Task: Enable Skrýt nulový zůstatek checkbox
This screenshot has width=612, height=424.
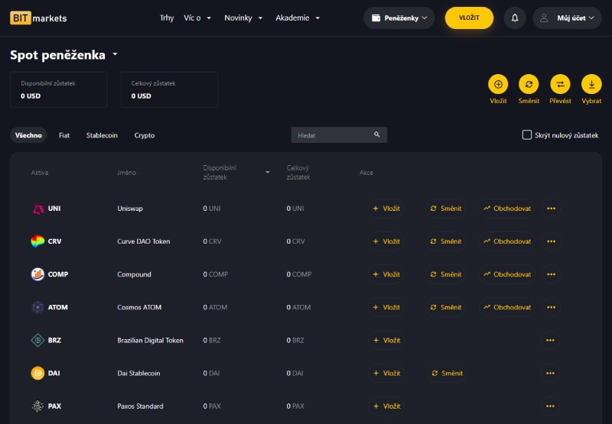Action: (527, 134)
